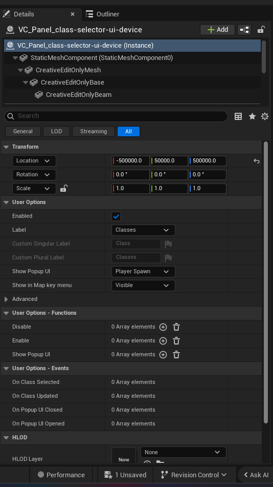Click the 1 Unsaved status button
Image resolution: width=273 pixels, height=487 pixels.
click(x=125, y=475)
